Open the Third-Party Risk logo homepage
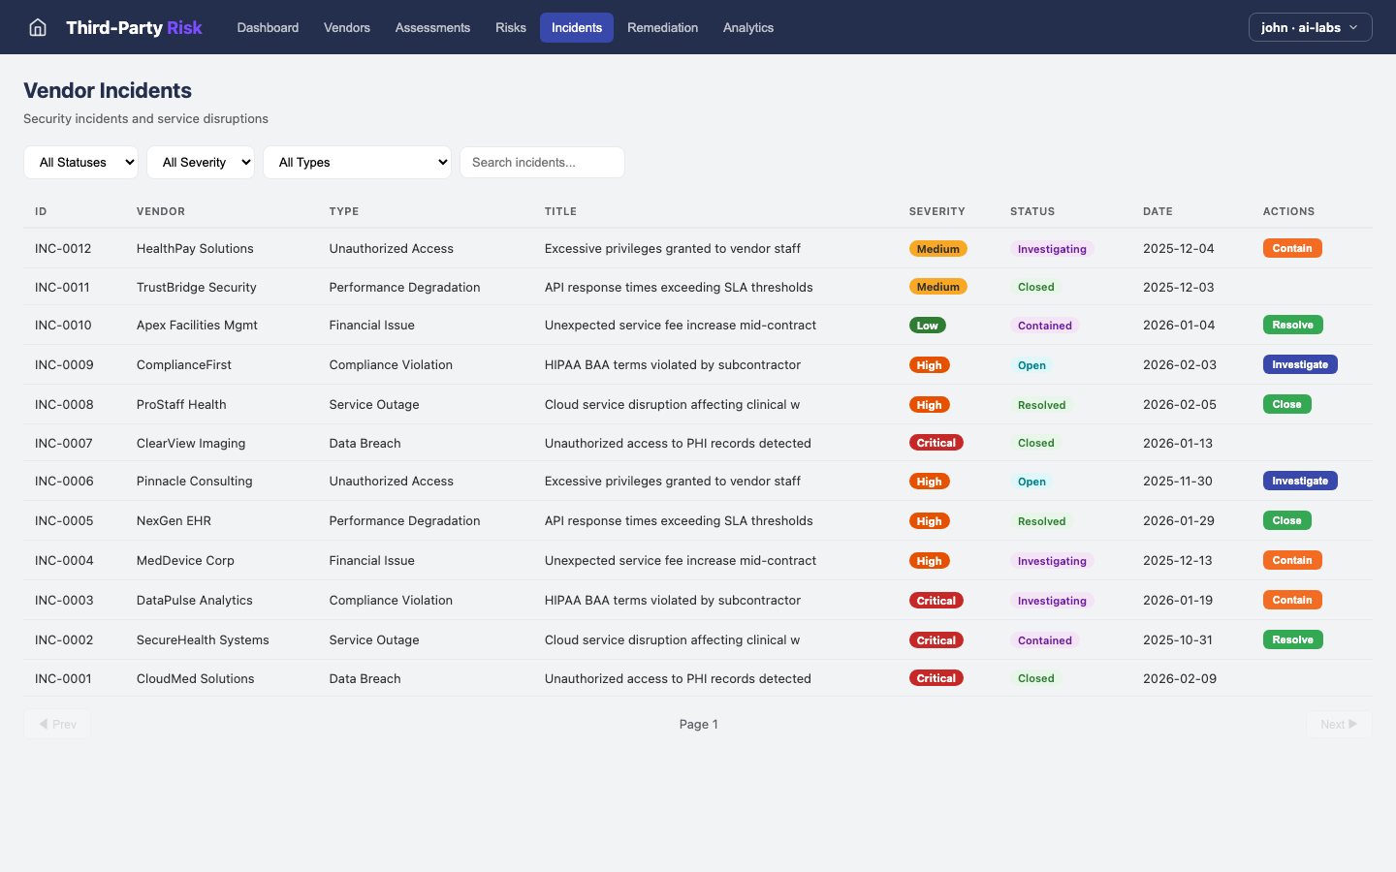Viewport: 1396px width, 872px height. pos(134,27)
